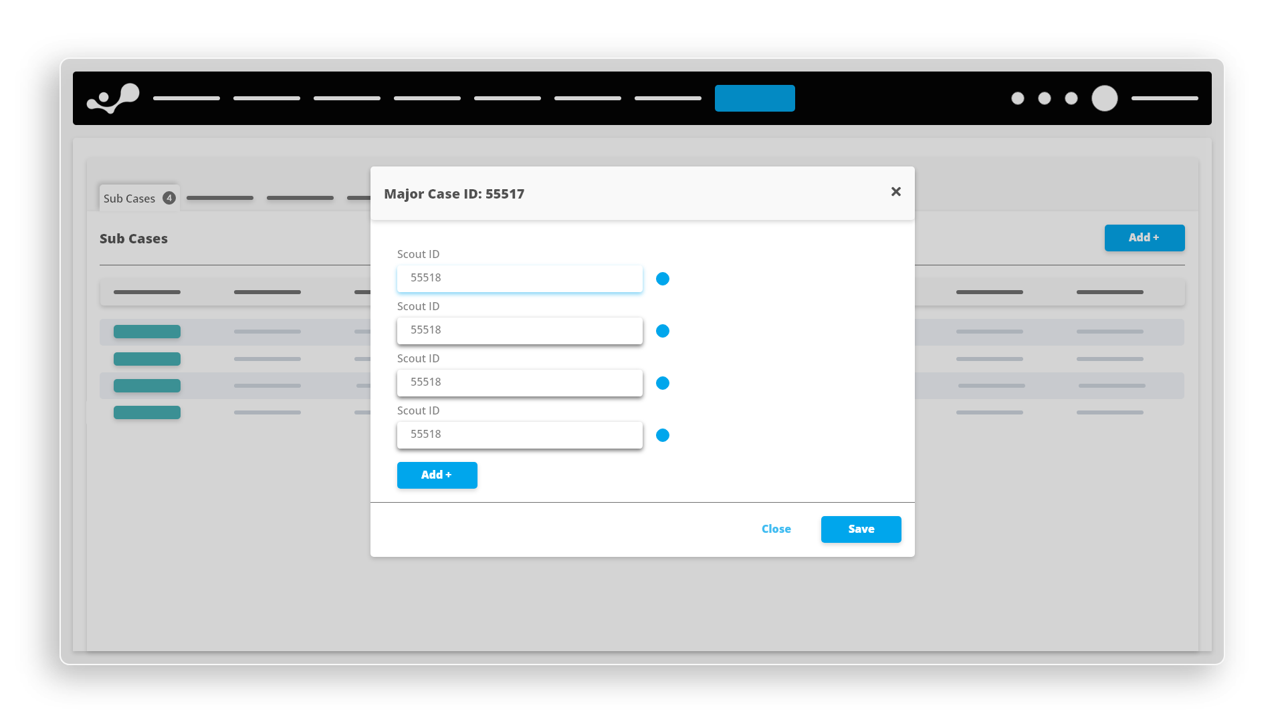Click Add + button inside the dialog
This screenshot has height=722, width=1284.
pos(437,475)
